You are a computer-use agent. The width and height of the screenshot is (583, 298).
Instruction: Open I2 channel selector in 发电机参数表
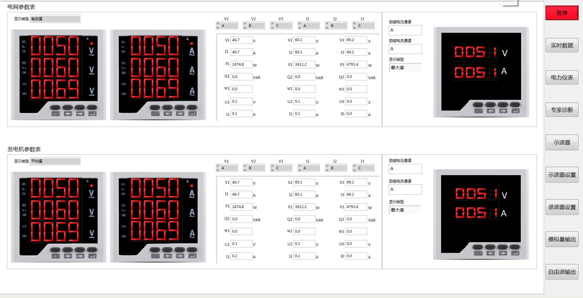(x=338, y=168)
